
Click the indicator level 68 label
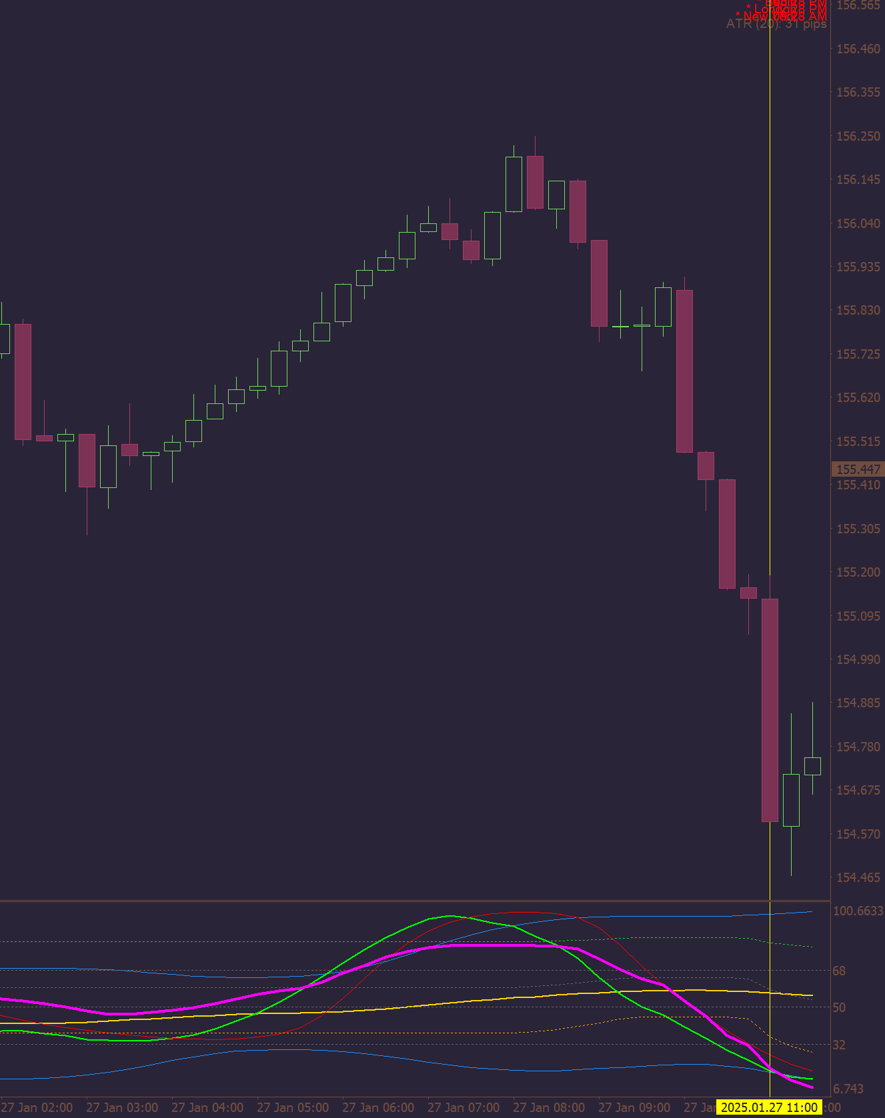[839, 971]
